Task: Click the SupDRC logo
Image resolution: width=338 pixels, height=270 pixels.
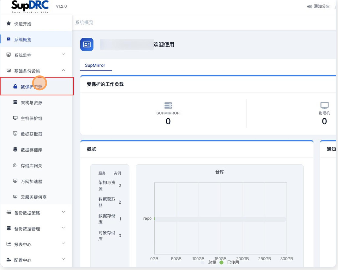Action: [x=30, y=7]
